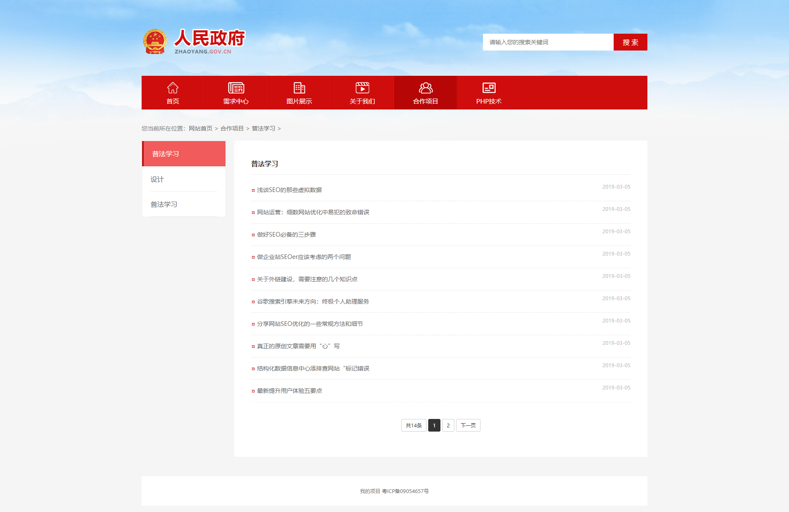Click the home icon in navigation bar
This screenshot has height=512, width=789.
click(x=173, y=88)
